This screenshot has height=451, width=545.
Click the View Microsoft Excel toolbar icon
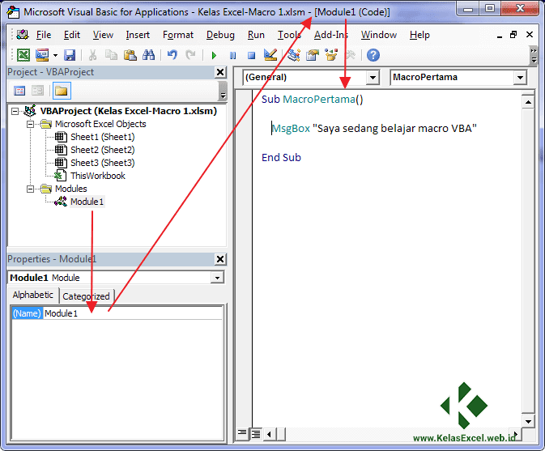pos(23,55)
